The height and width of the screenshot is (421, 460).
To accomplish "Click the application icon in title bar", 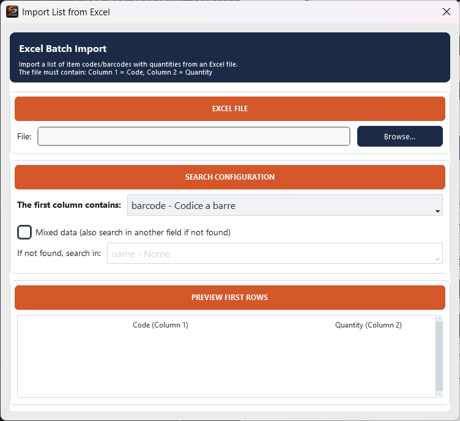I will pyautogui.click(x=12, y=12).
